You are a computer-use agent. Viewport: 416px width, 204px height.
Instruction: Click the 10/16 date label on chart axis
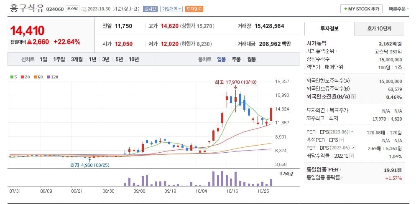[x=231, y=190]
